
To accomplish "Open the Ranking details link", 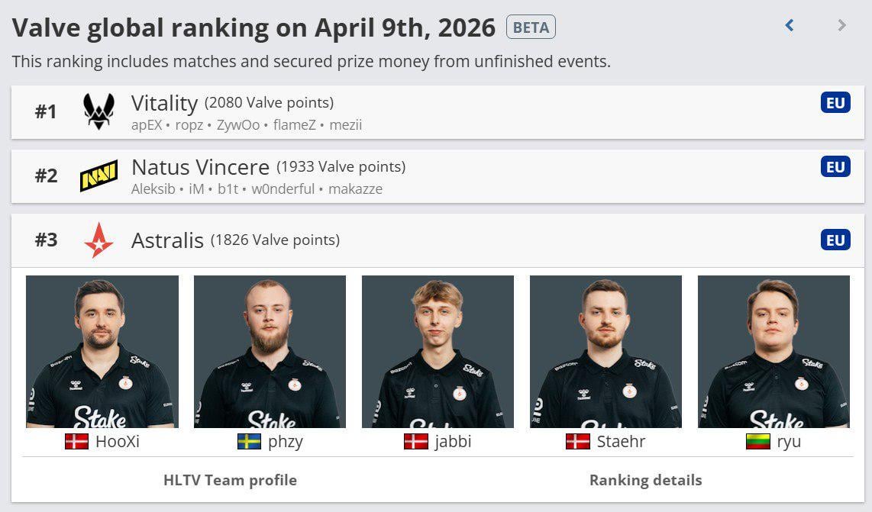I will [645, 480].
